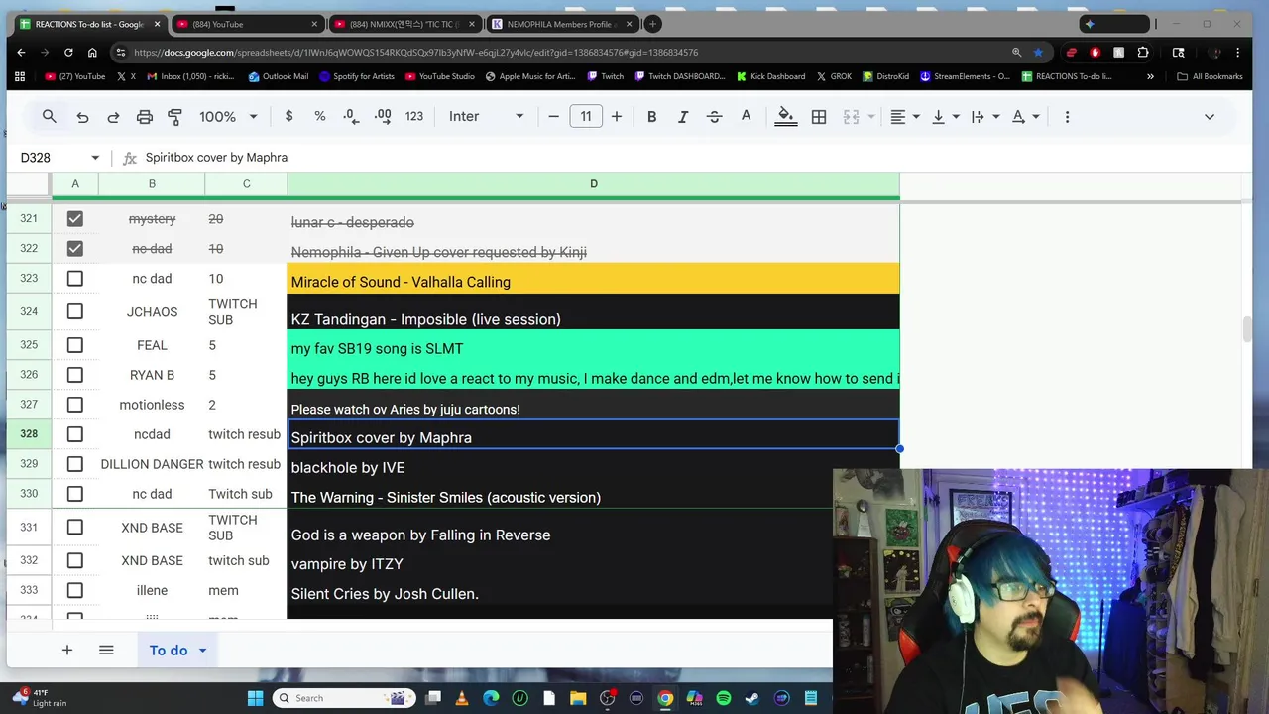
Task: Check the motionless row checkbox
Action: 74,405
